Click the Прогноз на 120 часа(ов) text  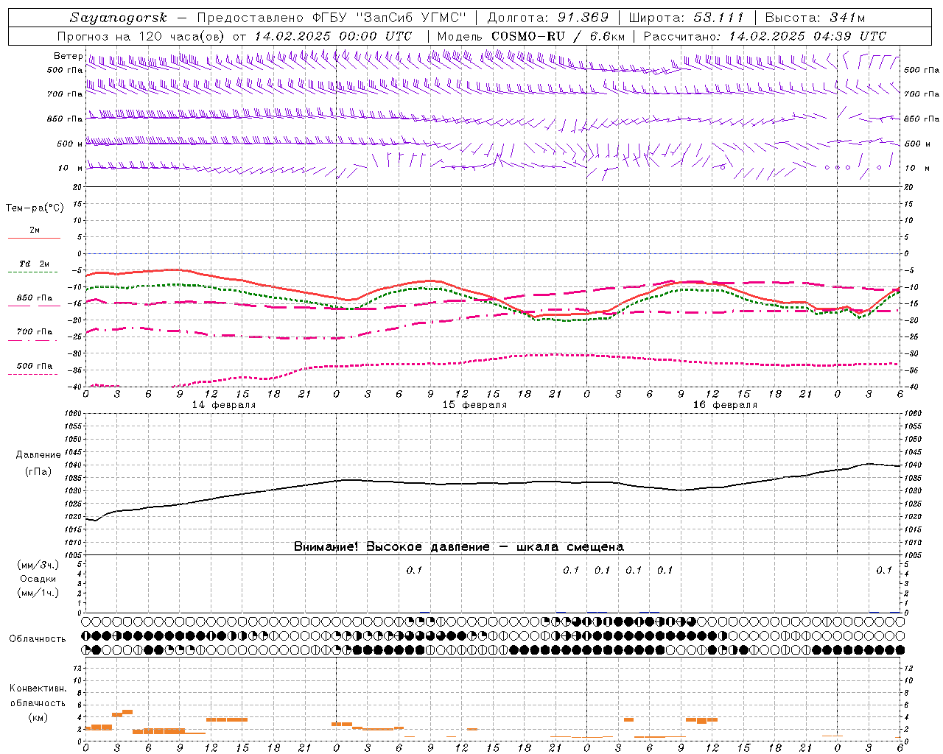[x=141, y=36]
